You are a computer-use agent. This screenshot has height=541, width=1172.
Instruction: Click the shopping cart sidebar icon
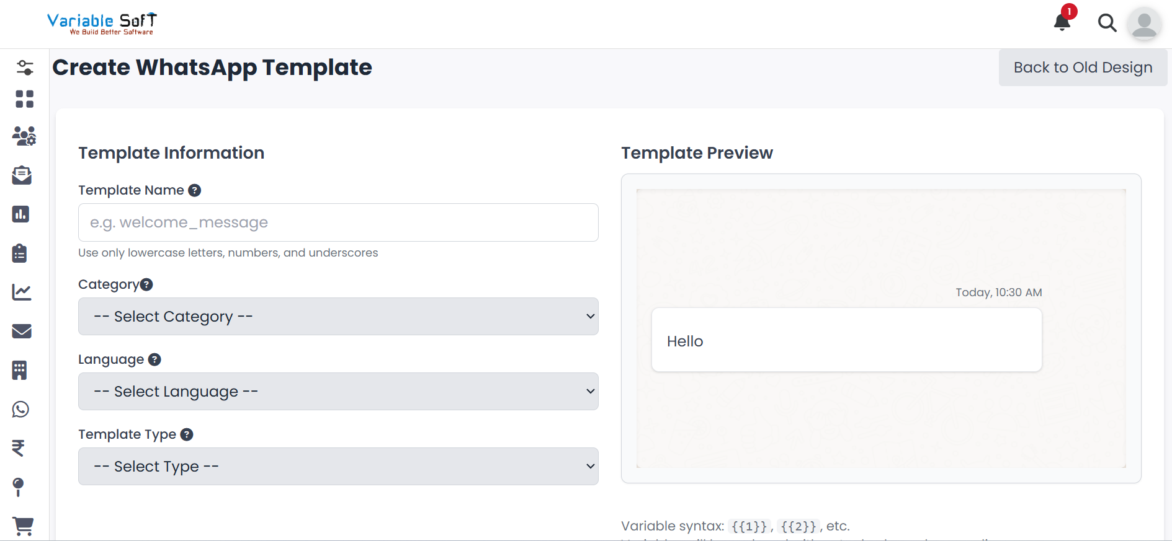23,526
